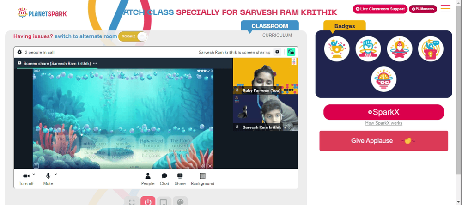Click the Live Classroom Support button
This screenshot has height=205, width=462.
pyautogui.click(x=380, y=9)
